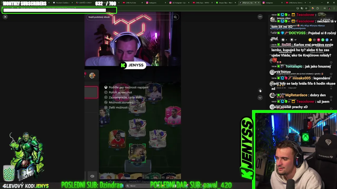Screen dimensions: 337x189
Task: Click the browser translate page icon
Action: pyautogui.click(x=302, y=8)
